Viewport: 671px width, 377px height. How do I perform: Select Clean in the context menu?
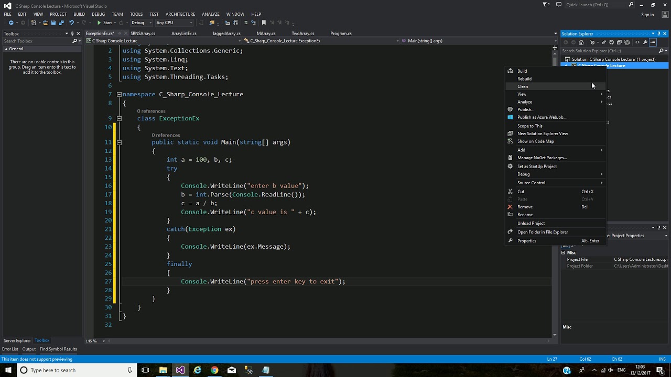[x=556, y=86]
